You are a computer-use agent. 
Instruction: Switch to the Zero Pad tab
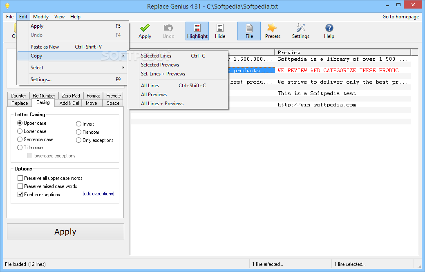click(70, 96)
